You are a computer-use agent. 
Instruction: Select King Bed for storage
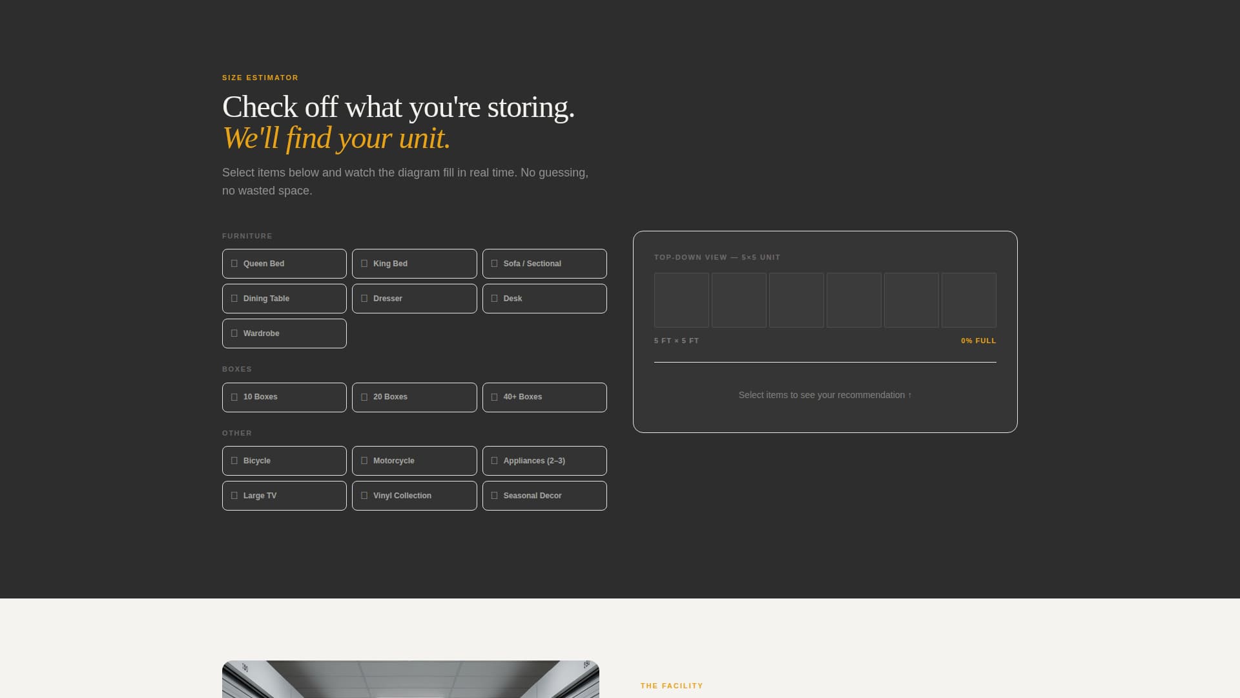414,263
